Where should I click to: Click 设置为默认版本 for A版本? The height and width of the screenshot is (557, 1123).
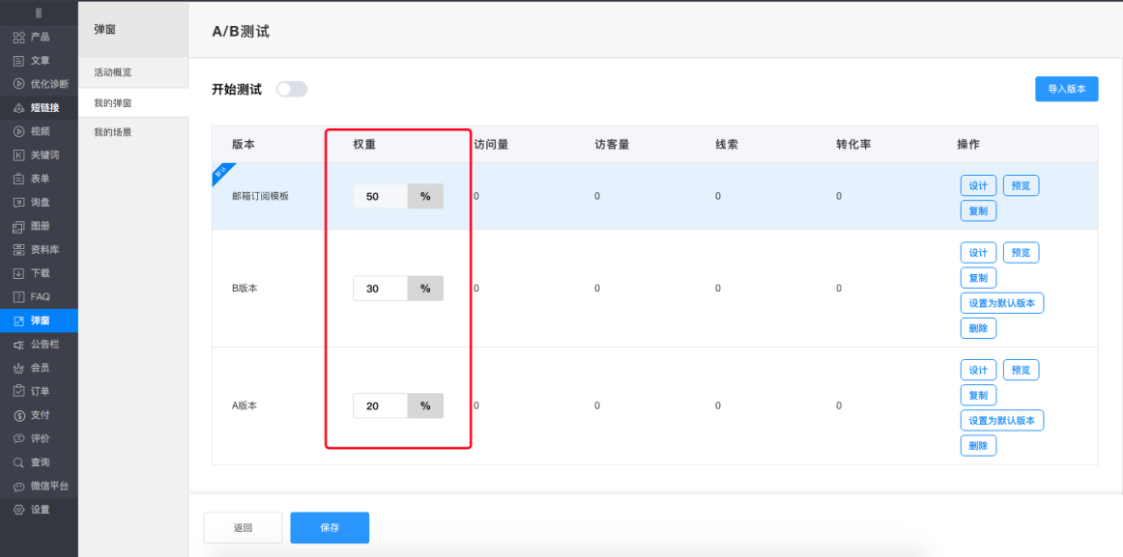[1001, 420]
